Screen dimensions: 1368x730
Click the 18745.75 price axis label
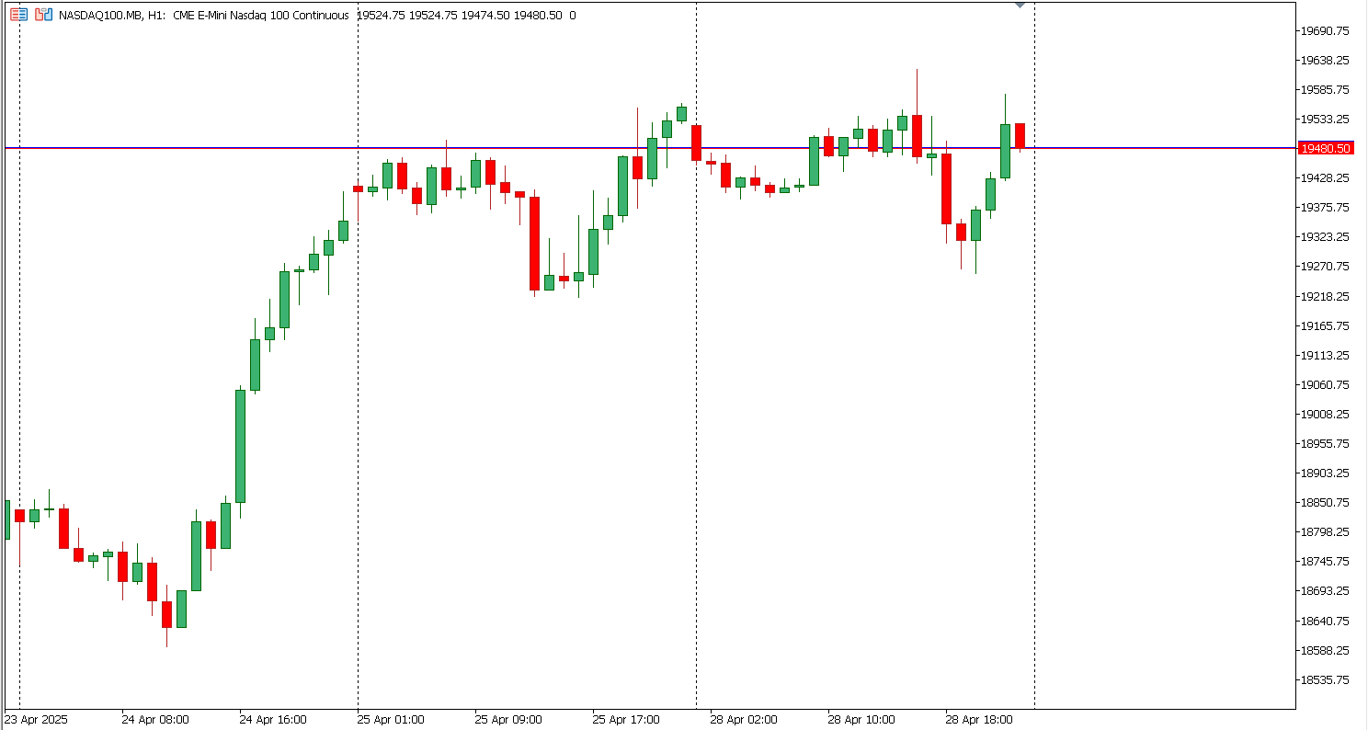coord(1325,561)
